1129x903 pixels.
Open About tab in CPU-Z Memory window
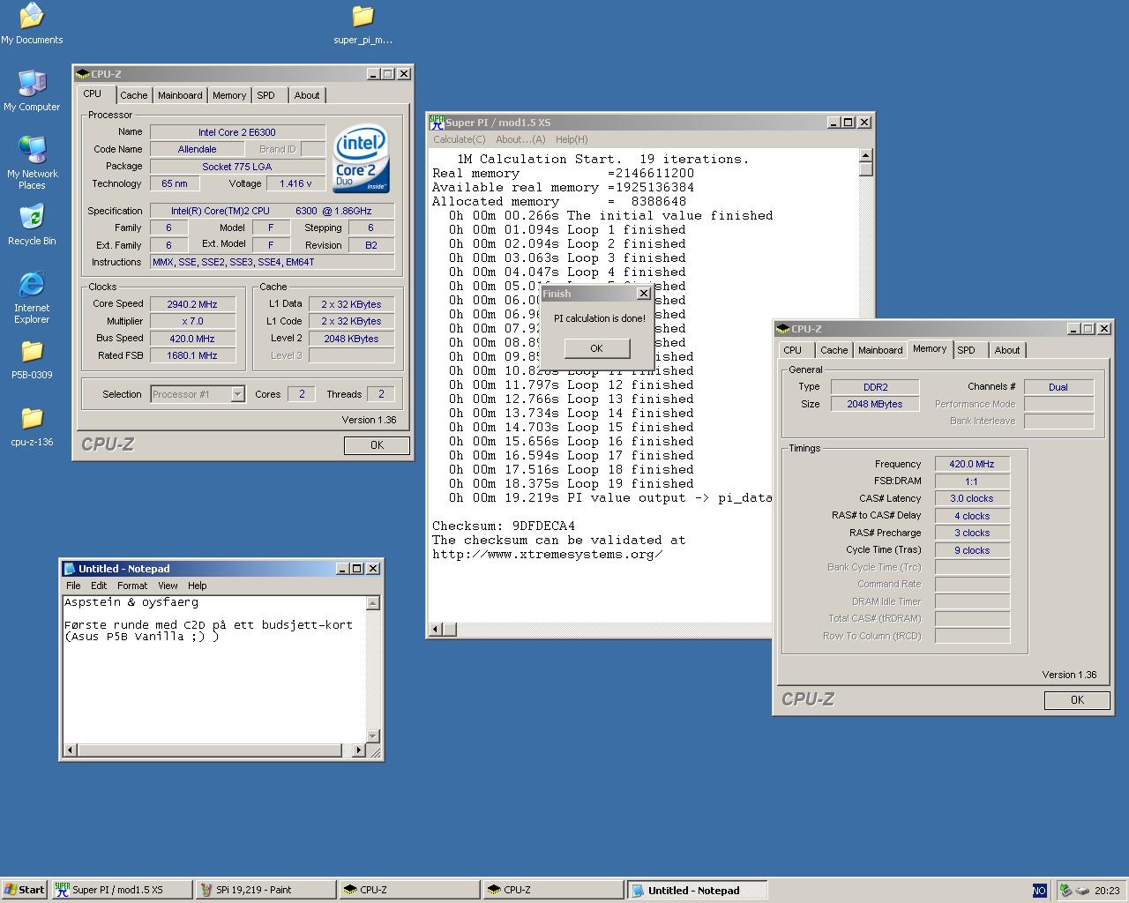1007,350
